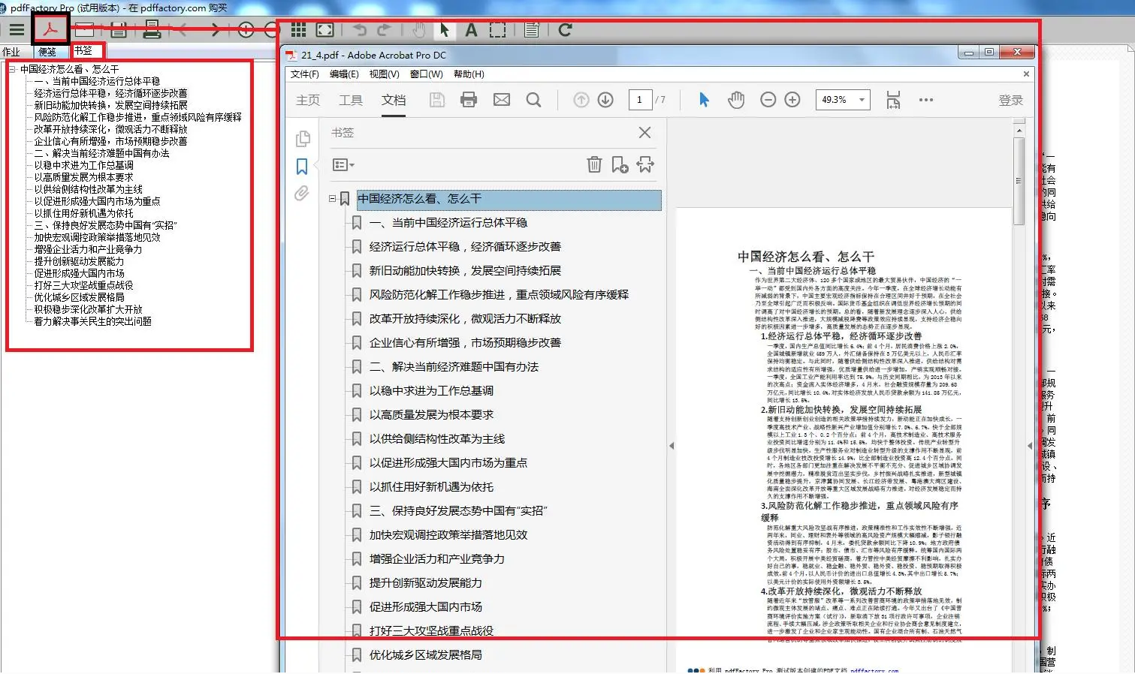
Task: Click the pdfFactory refresh rotate icon
Action: (566, 30)
